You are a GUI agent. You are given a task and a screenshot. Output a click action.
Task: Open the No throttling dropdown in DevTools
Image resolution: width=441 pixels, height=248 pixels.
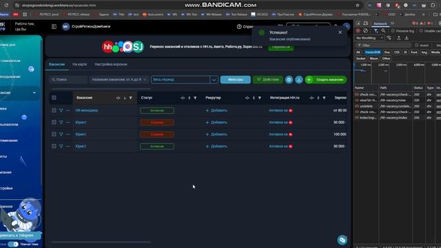pos(369,38)
